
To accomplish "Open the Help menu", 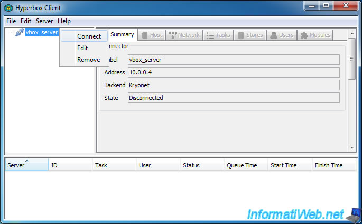I will click(x=64, y=21).
